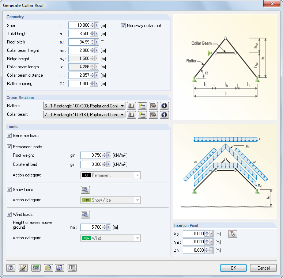Click the roof loads illustration diagram
283x278 pixels.
pos(225,171)
